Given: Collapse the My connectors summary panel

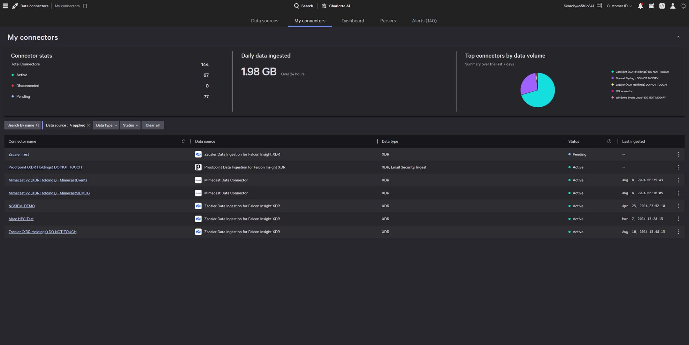Looking at the screenshot, I should [x=678, y=37].
